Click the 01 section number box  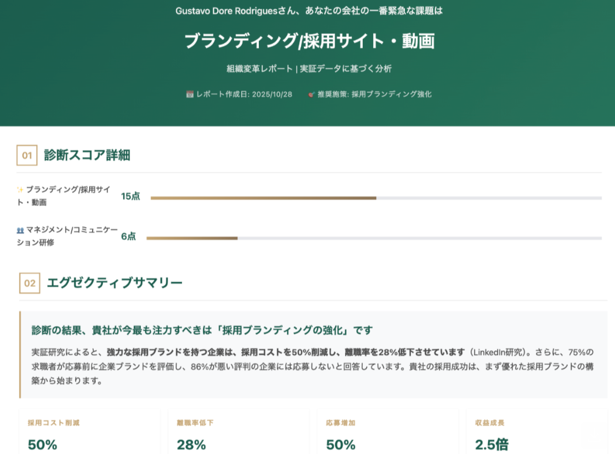pyautogui.click(x=26, y=155)
